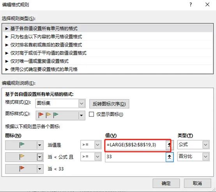Click the yellow flag icon in second rule row

(22, 157)
